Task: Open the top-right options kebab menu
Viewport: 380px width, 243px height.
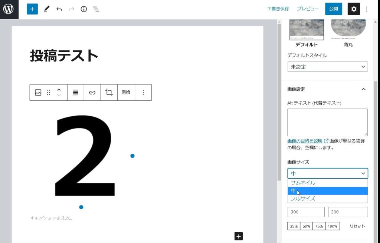Action: [x=367, y=9]
